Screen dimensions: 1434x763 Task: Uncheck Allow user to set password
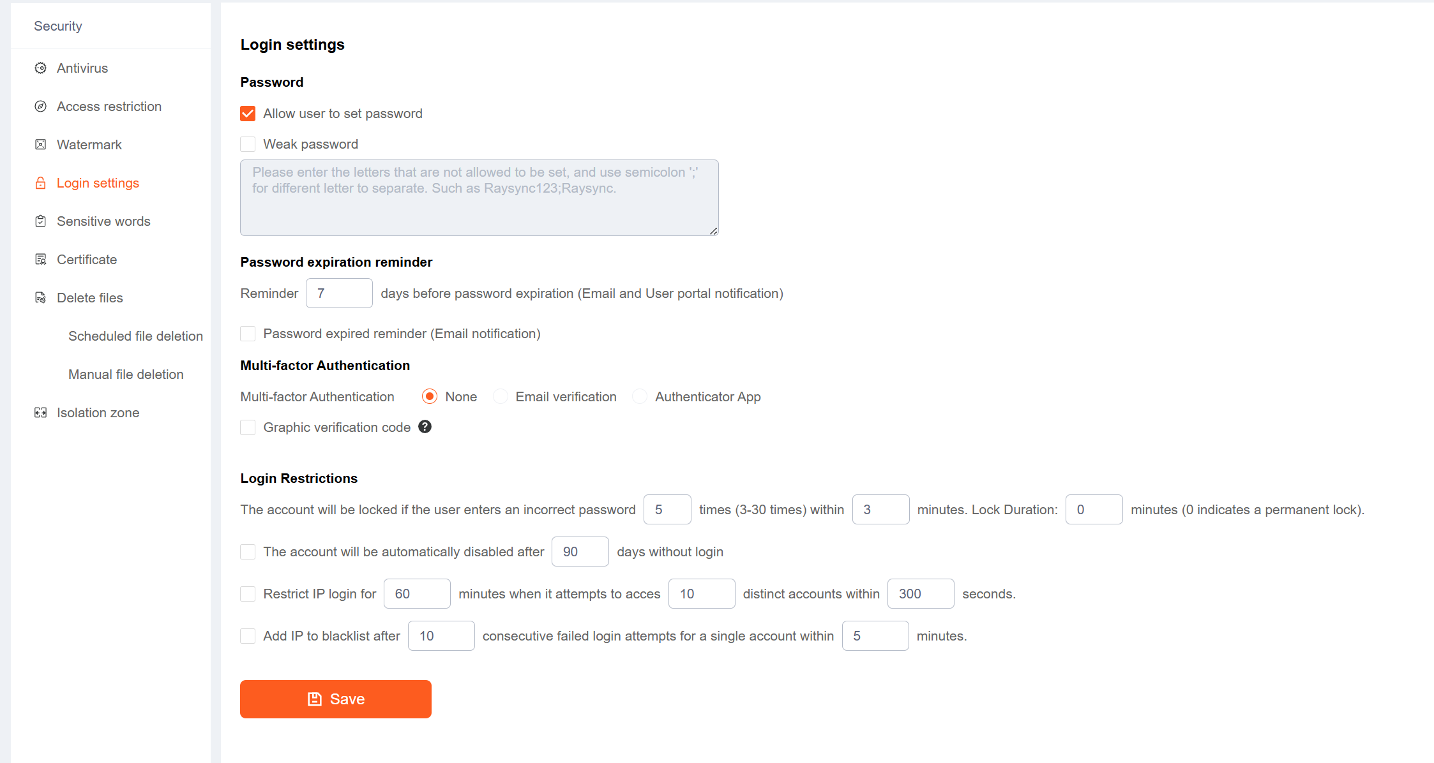pyautogui.click(x=248, y=114)
